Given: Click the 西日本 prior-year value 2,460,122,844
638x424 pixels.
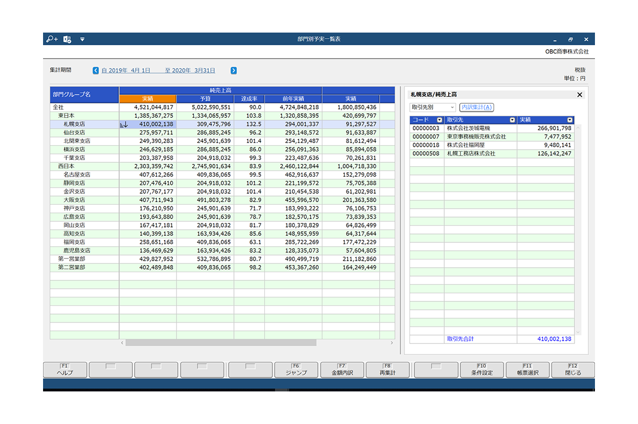Looking at the screenshot, I should tap(299, 166).
